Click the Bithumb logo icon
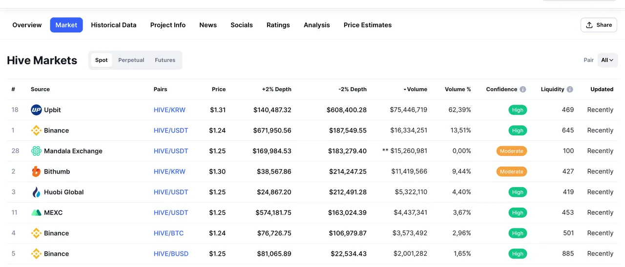The image size is (625, 267). point(36,172)
